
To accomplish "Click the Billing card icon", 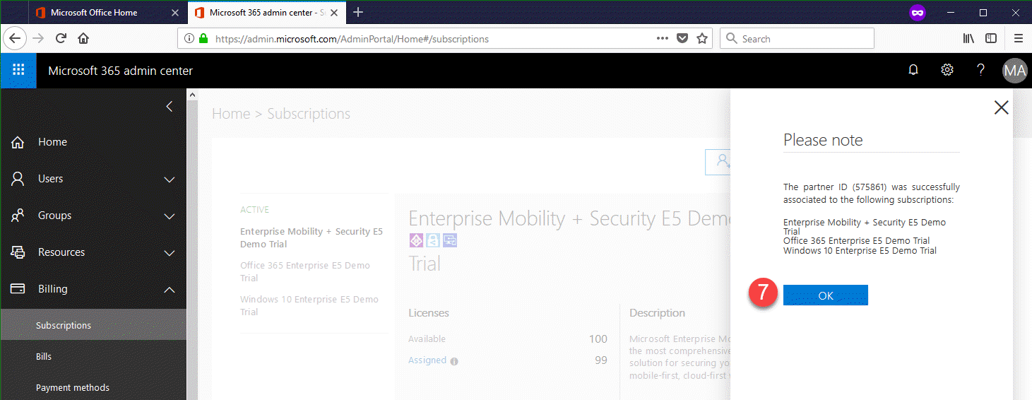I will 18,289.
